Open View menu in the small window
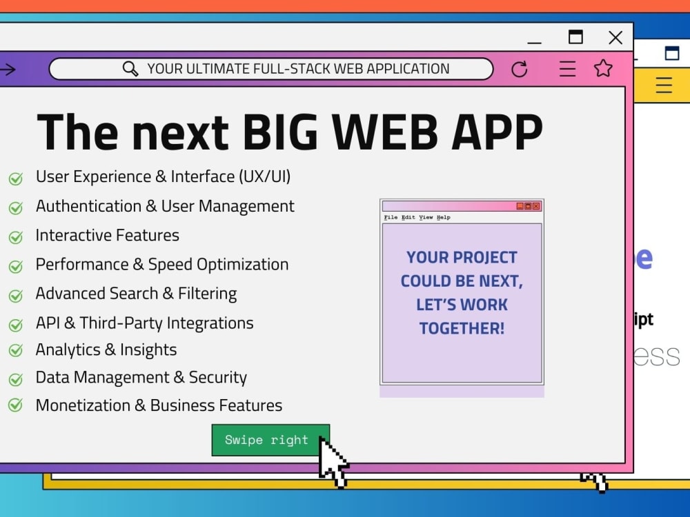The width and height of the screenshot is (690, 517). point(426,217)
